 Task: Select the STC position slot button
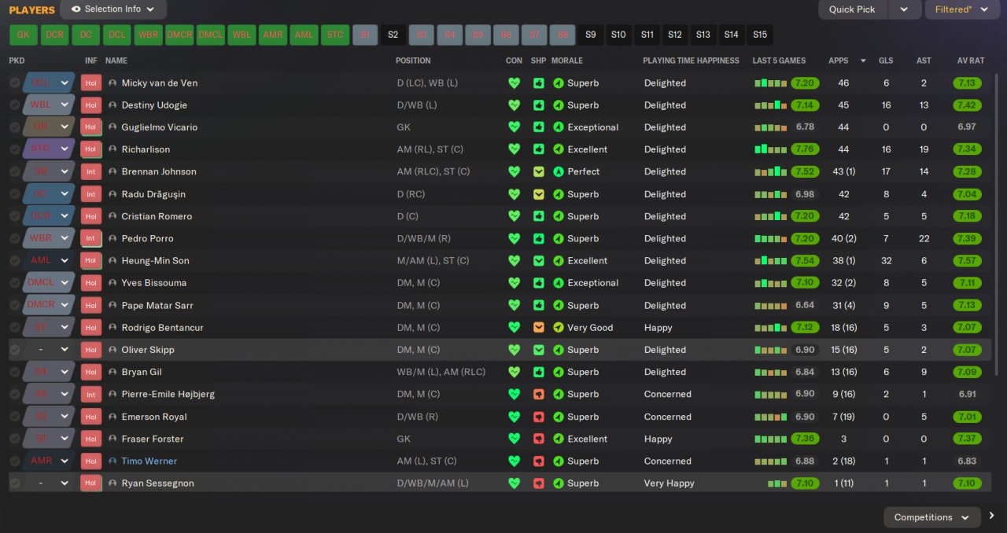335,35
